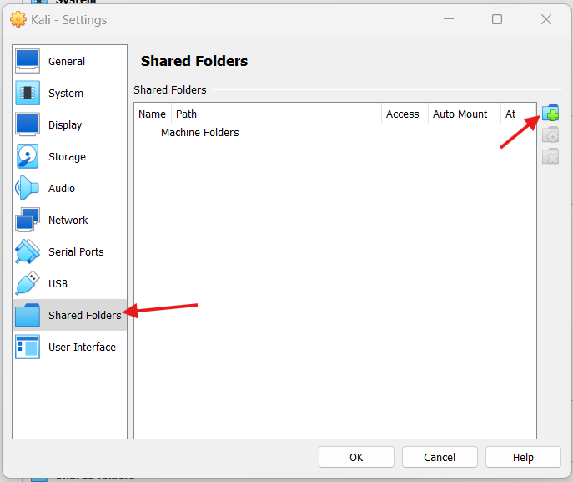573x482 pixels.
Task: Sort by the Path column header
Action: [276, 114]
